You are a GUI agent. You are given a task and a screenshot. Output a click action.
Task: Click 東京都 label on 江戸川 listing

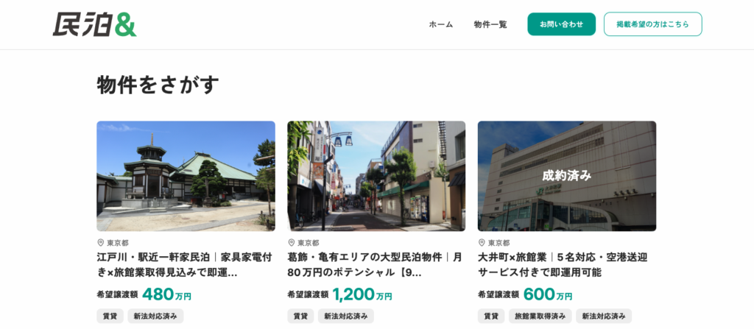[x=118, y=243]
